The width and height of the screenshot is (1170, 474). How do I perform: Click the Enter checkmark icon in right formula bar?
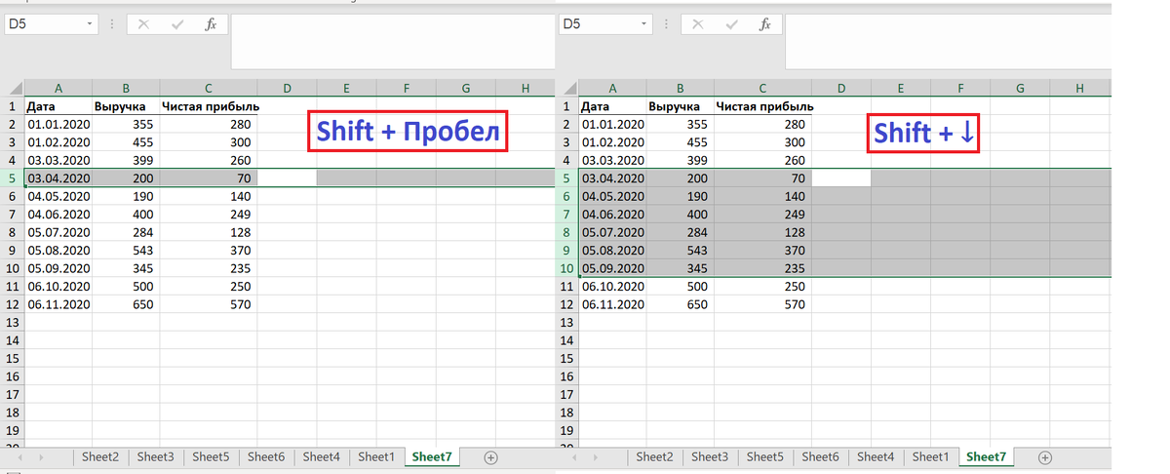(731, 24)
